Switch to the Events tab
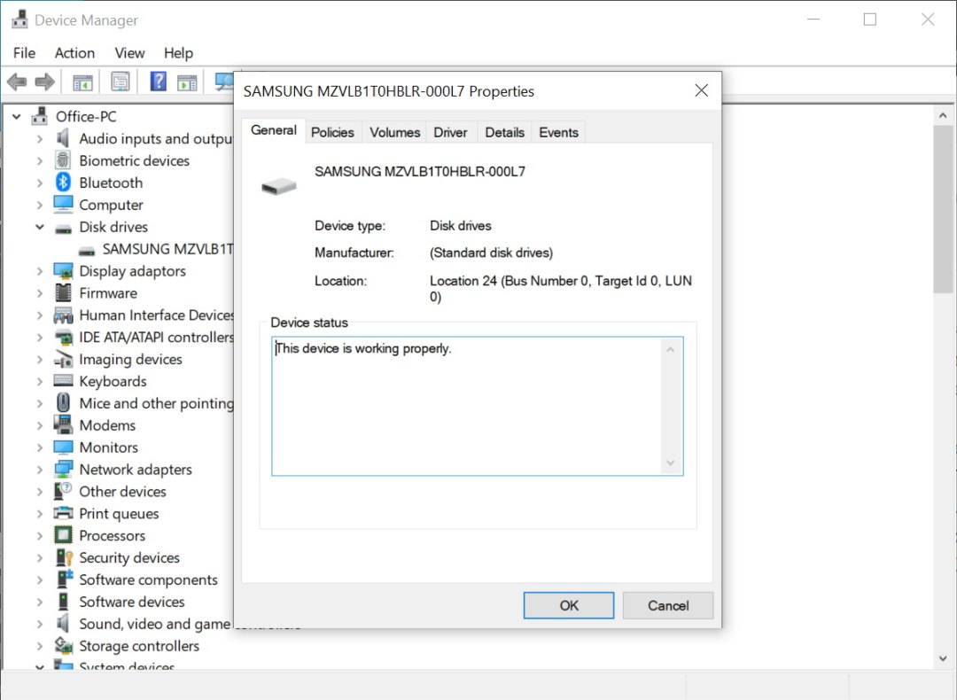The height and width of the screenshot is (700, 957). coord(558,132)
